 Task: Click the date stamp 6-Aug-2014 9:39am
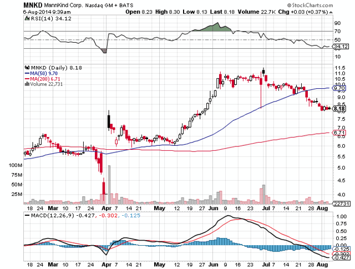[x=47, y=12]
